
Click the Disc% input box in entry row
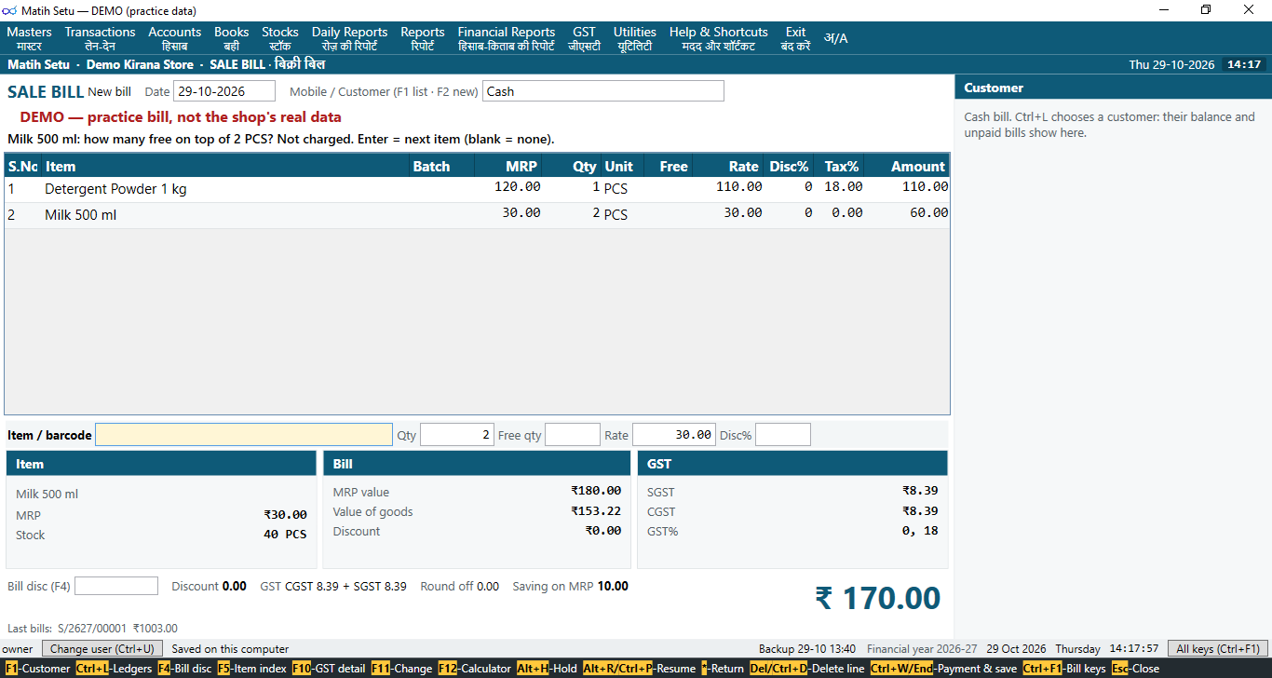click(783, 435)
